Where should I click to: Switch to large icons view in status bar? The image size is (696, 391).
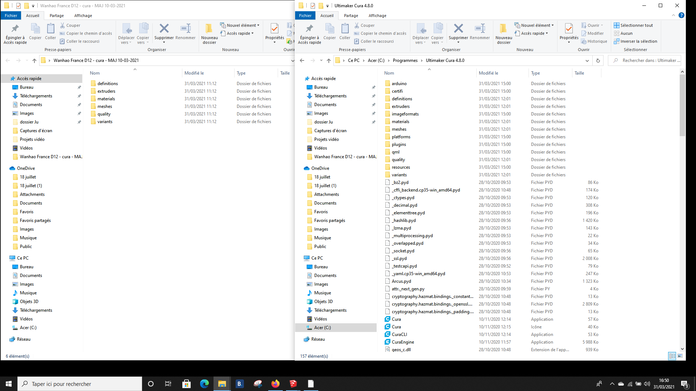680,356
